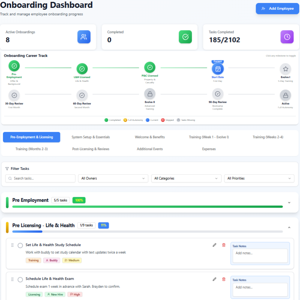Screen dimensions: 300x300
Task: Delete the Set Life & Health Study Schedule task
Action: point(223,245)
